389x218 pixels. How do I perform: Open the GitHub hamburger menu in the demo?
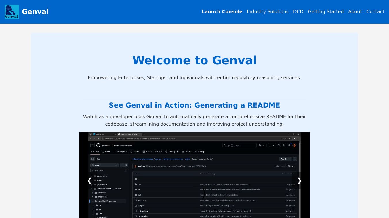point(92,145)
